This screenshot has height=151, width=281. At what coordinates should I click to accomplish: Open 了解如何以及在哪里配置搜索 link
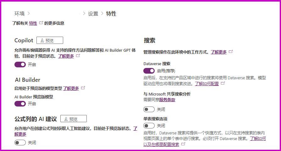(161, 144)
